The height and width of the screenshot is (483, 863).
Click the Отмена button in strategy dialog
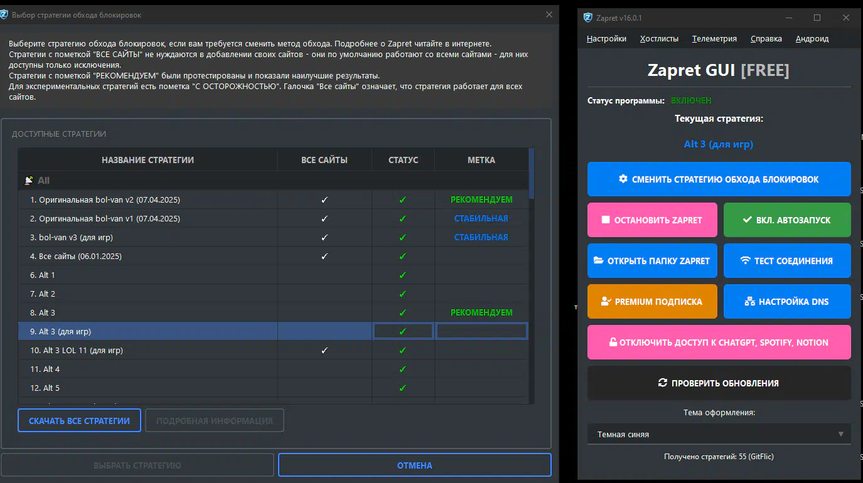(415, 465)
